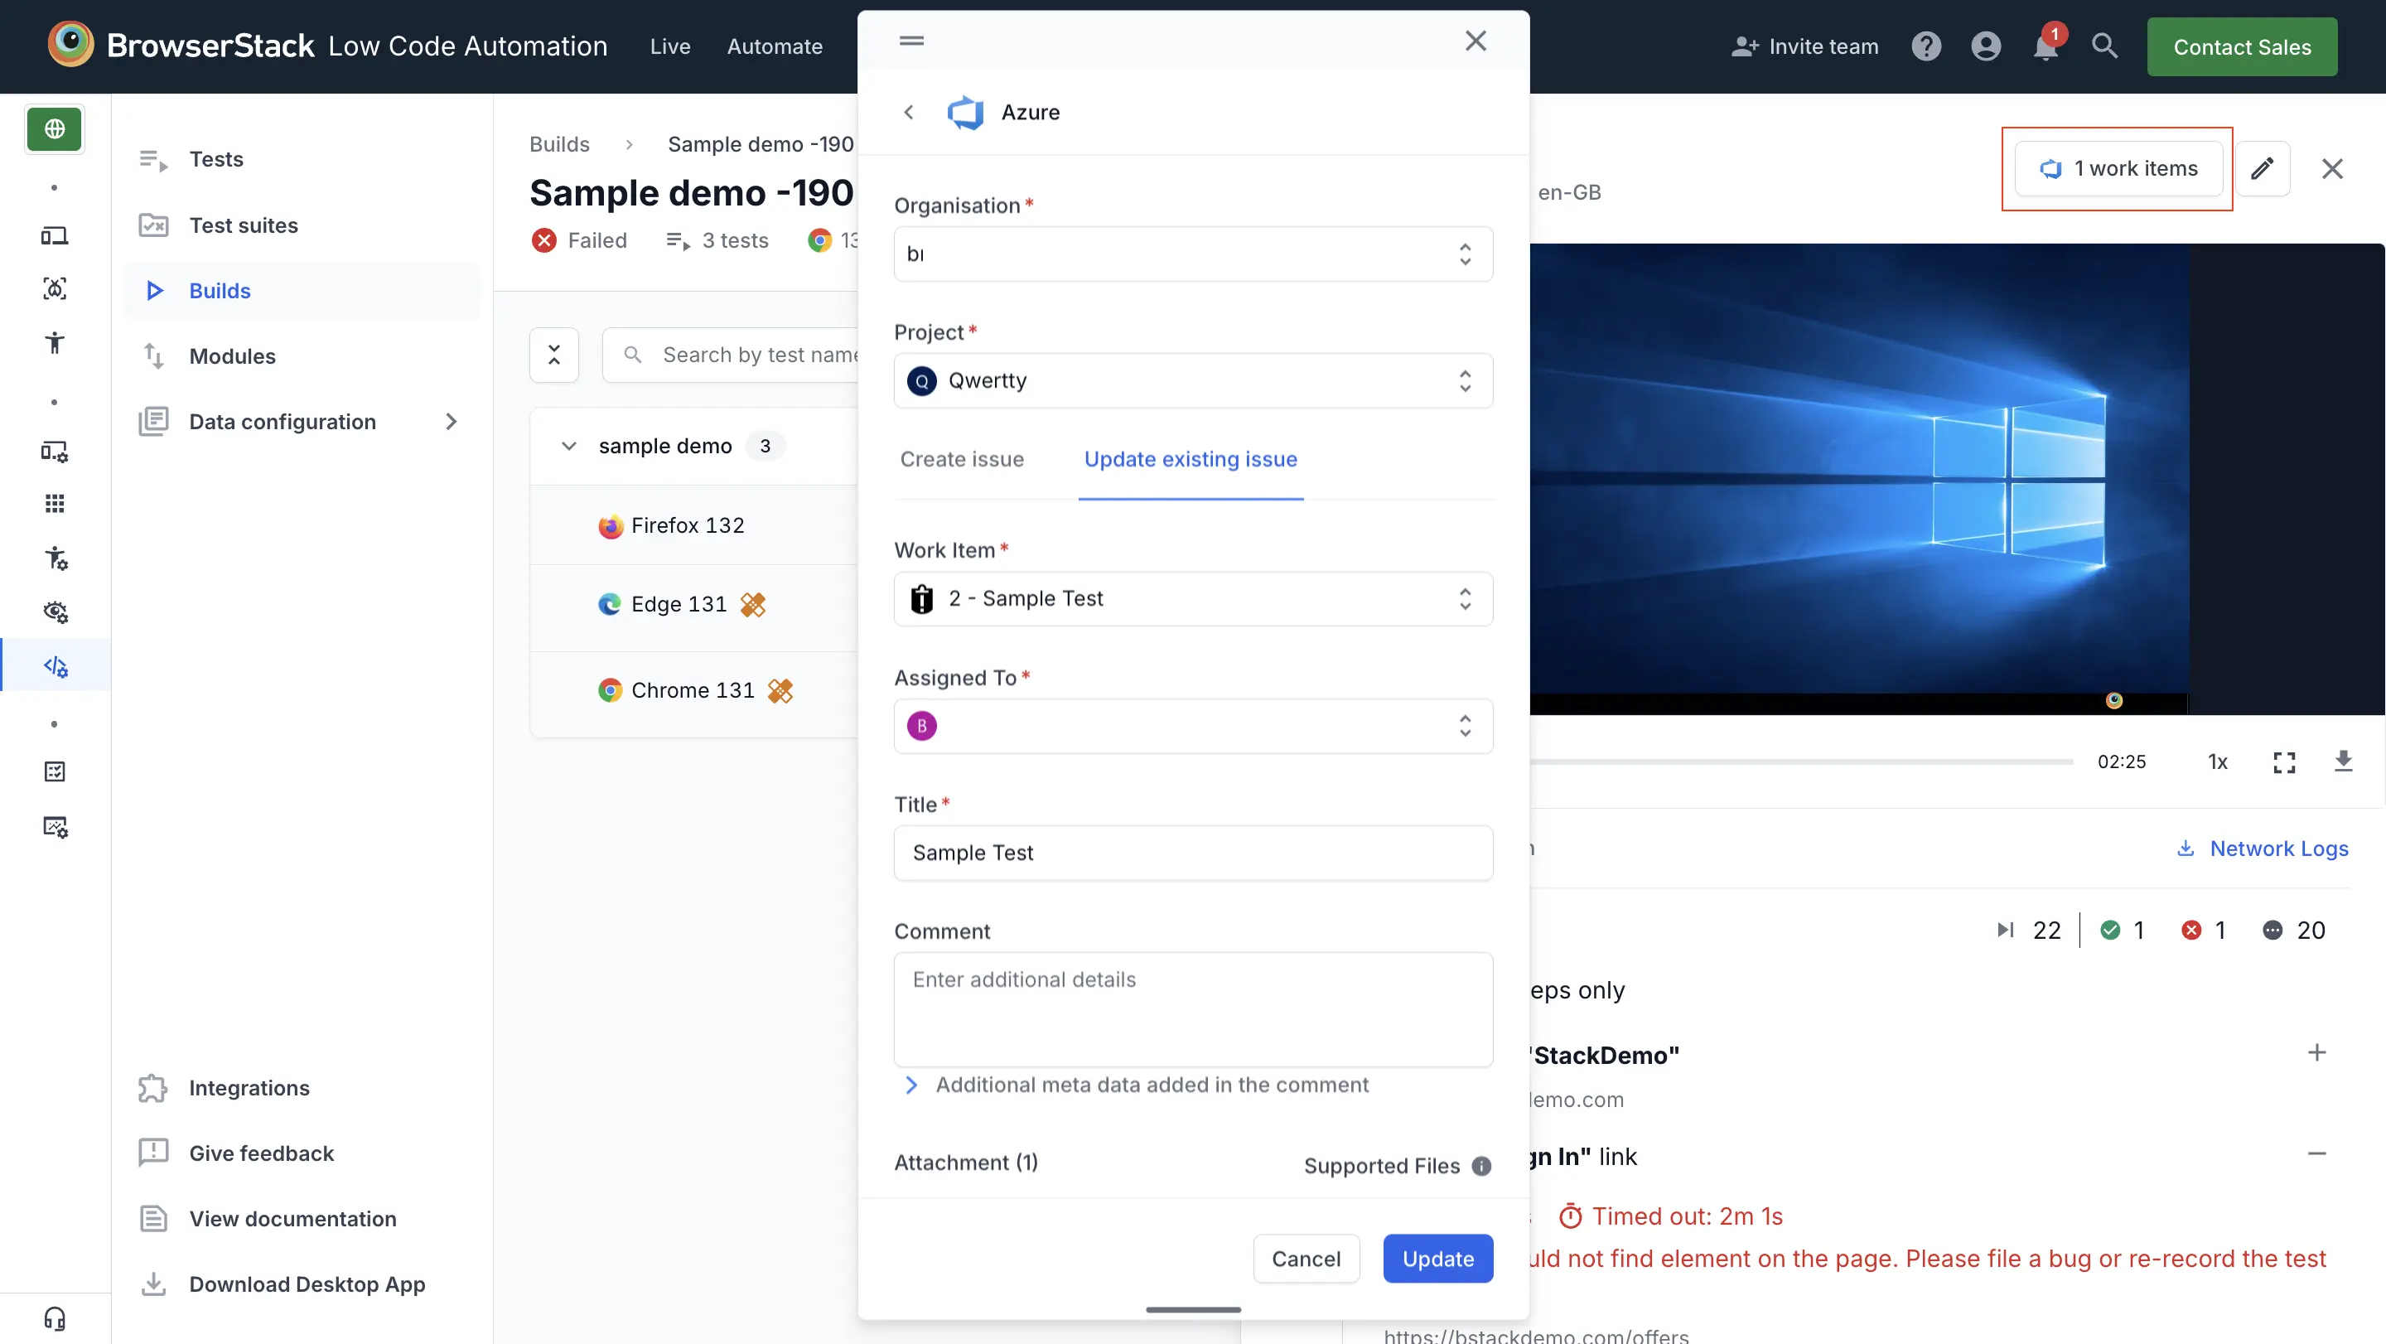This screenshot has width=2386, height=1344.
Task: Open Builds in the sidebar
Action: (x=220, y=291)
